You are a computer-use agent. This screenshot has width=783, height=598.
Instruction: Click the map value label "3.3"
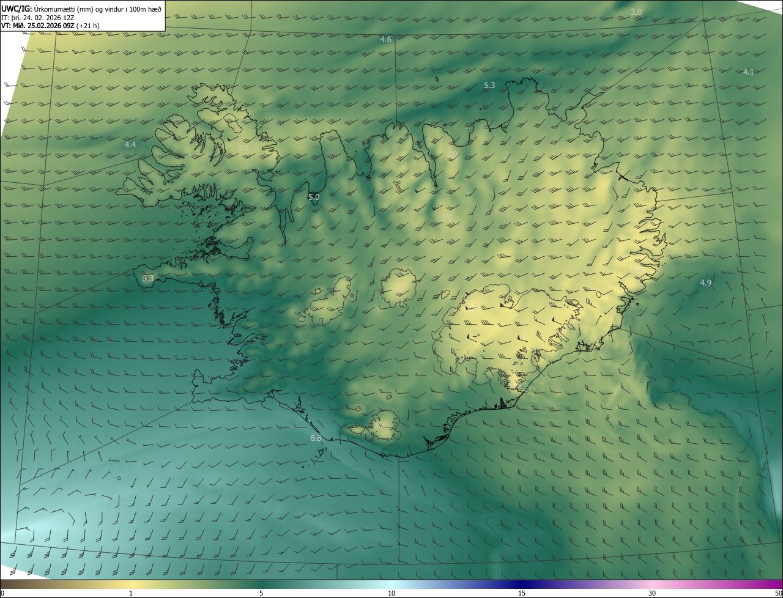[148, 278]
